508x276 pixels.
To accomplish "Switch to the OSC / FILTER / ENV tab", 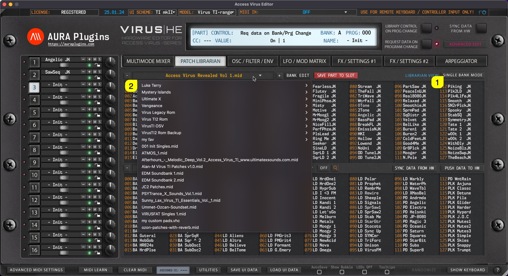I will [x=252, y=61].
